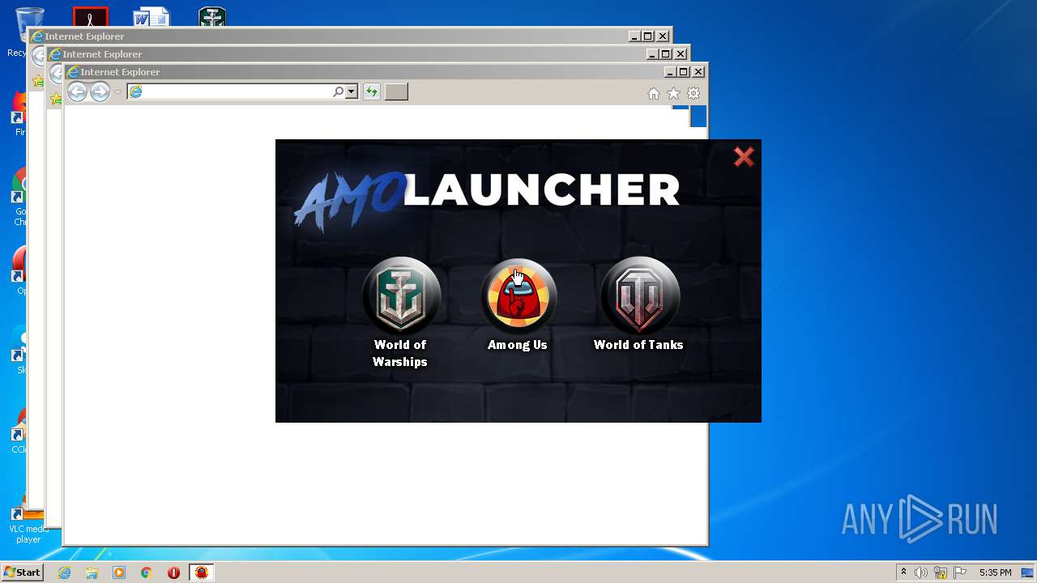This screenshot has width=1037, height=583.
Task: Click the address bar search magnifier icon
Action: coord(338,92)
